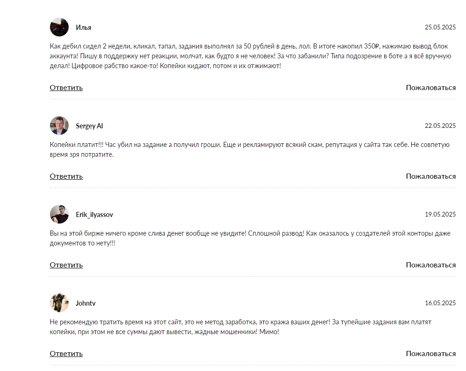Click Johntv's profile avatar
The width and height of the screenshot is (466, 371).
point(59,303)
